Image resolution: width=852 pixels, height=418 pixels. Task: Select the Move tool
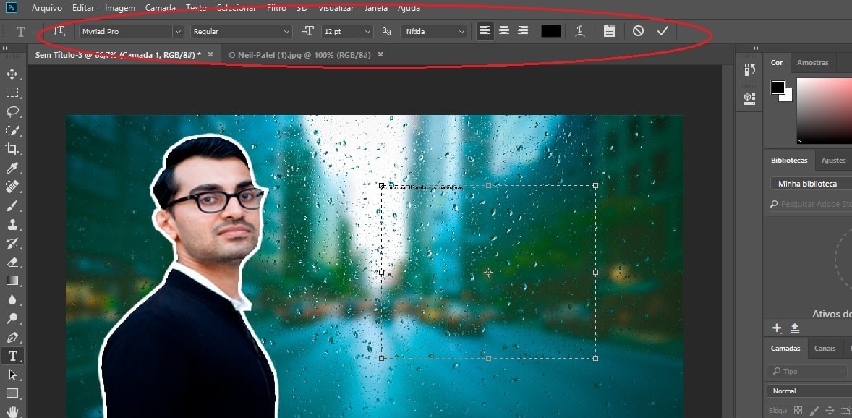12,74
